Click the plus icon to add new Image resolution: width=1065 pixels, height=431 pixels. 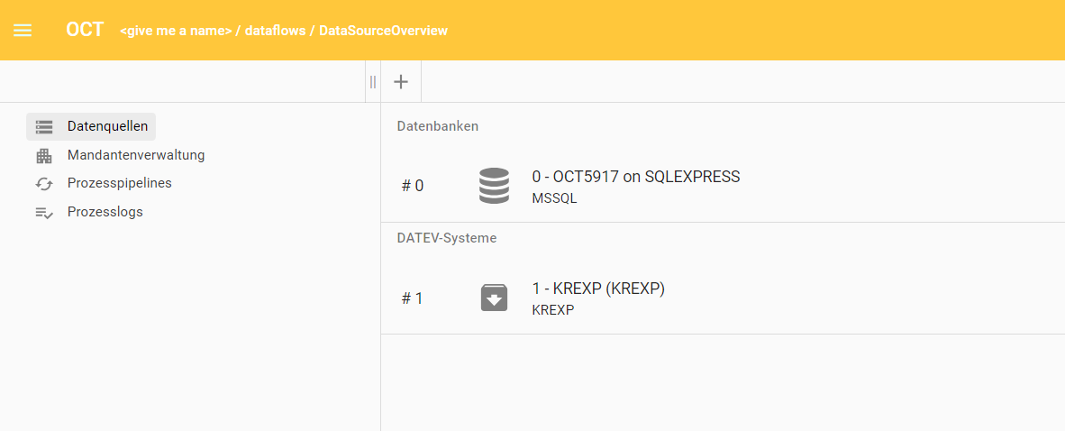401,82
